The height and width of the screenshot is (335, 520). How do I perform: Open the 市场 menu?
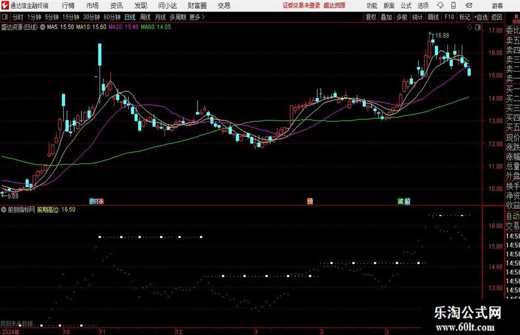tap(92, 6)
